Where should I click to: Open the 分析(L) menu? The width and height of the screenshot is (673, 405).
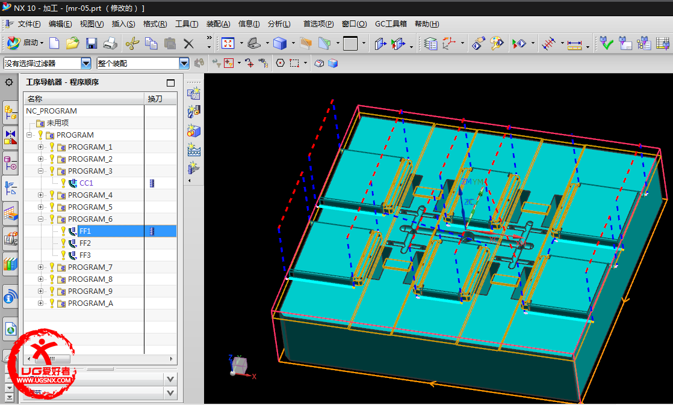[279, 24]
